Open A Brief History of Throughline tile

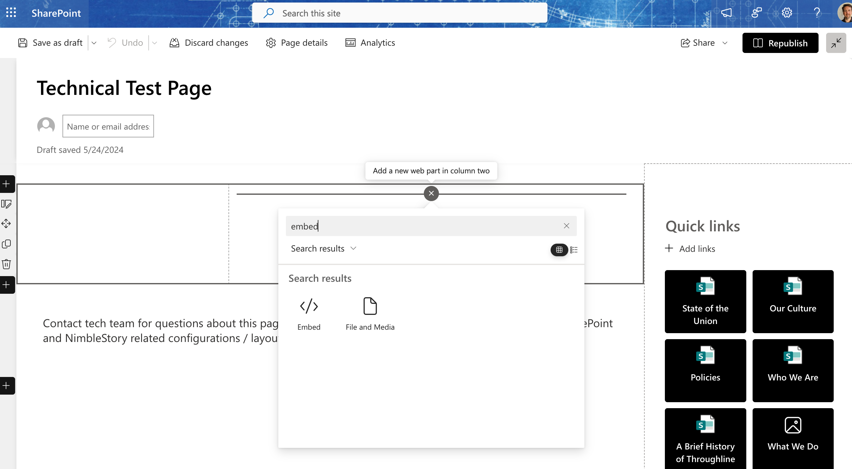(705, 439)
